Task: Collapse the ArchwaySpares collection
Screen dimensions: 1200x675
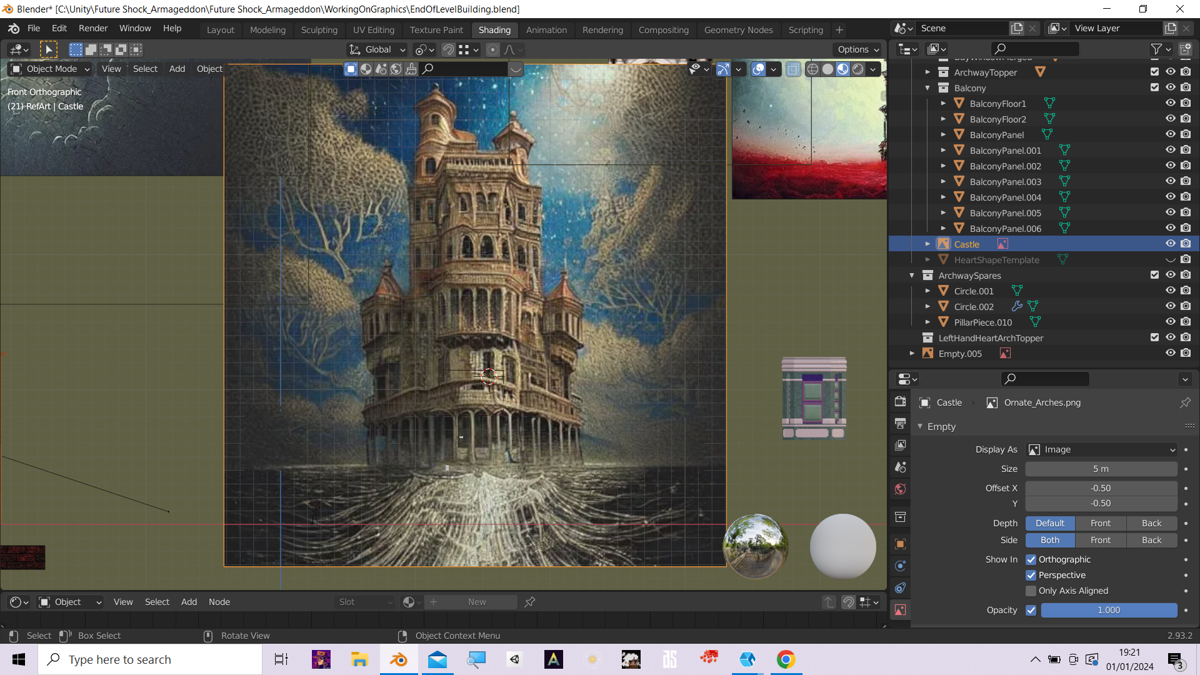Action: click(x=912, y=275)
